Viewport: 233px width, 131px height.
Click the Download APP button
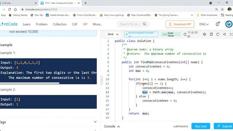pyautogui.click(x=180, y=24)
